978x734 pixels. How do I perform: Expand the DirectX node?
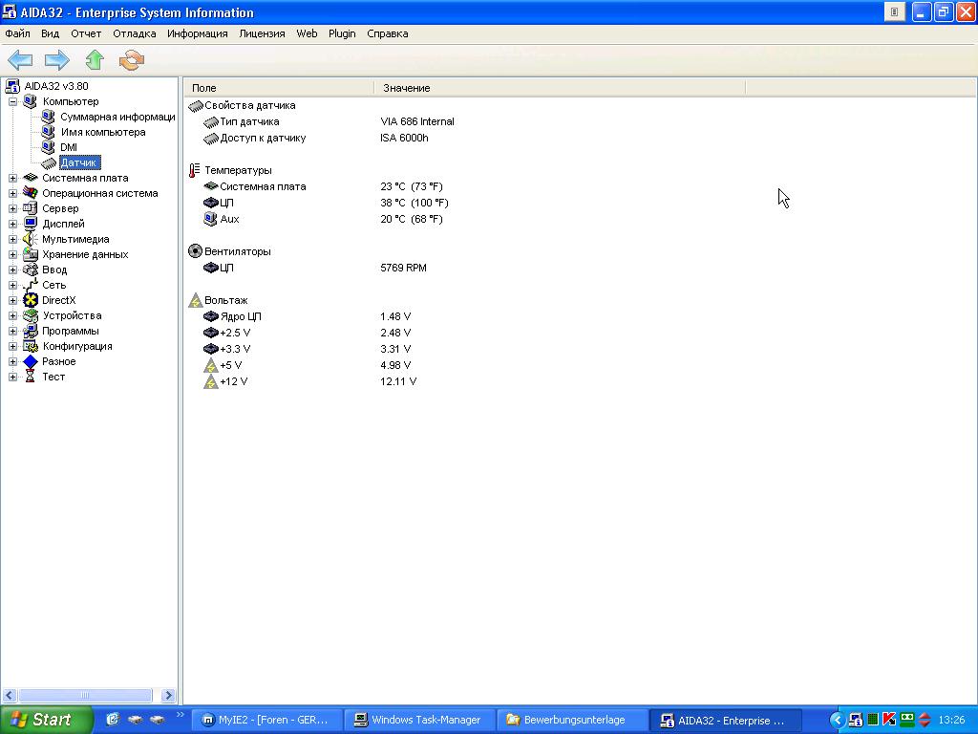(12, 300)
